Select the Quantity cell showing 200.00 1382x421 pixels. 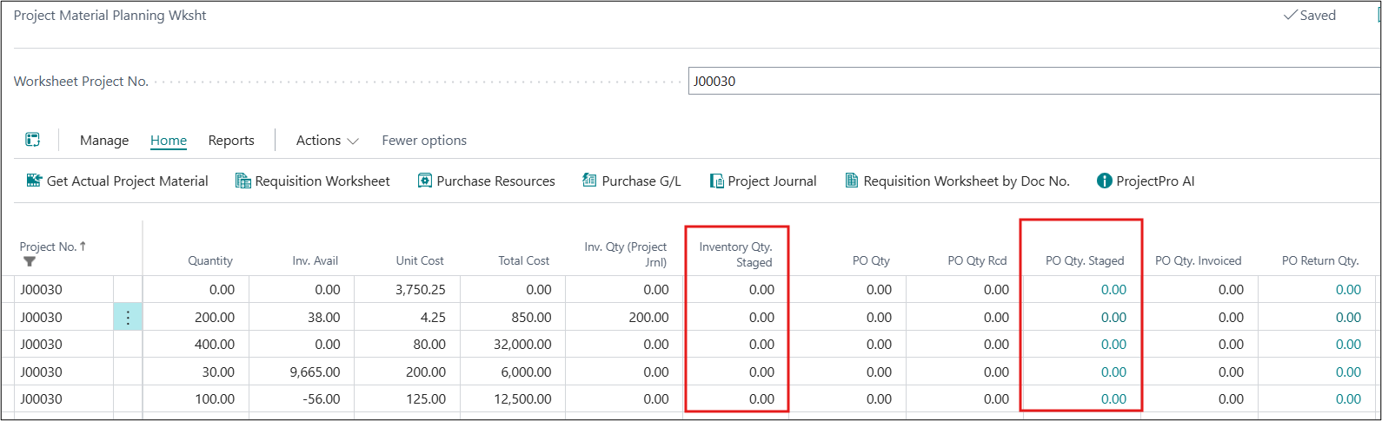click(x=214, y=318)
